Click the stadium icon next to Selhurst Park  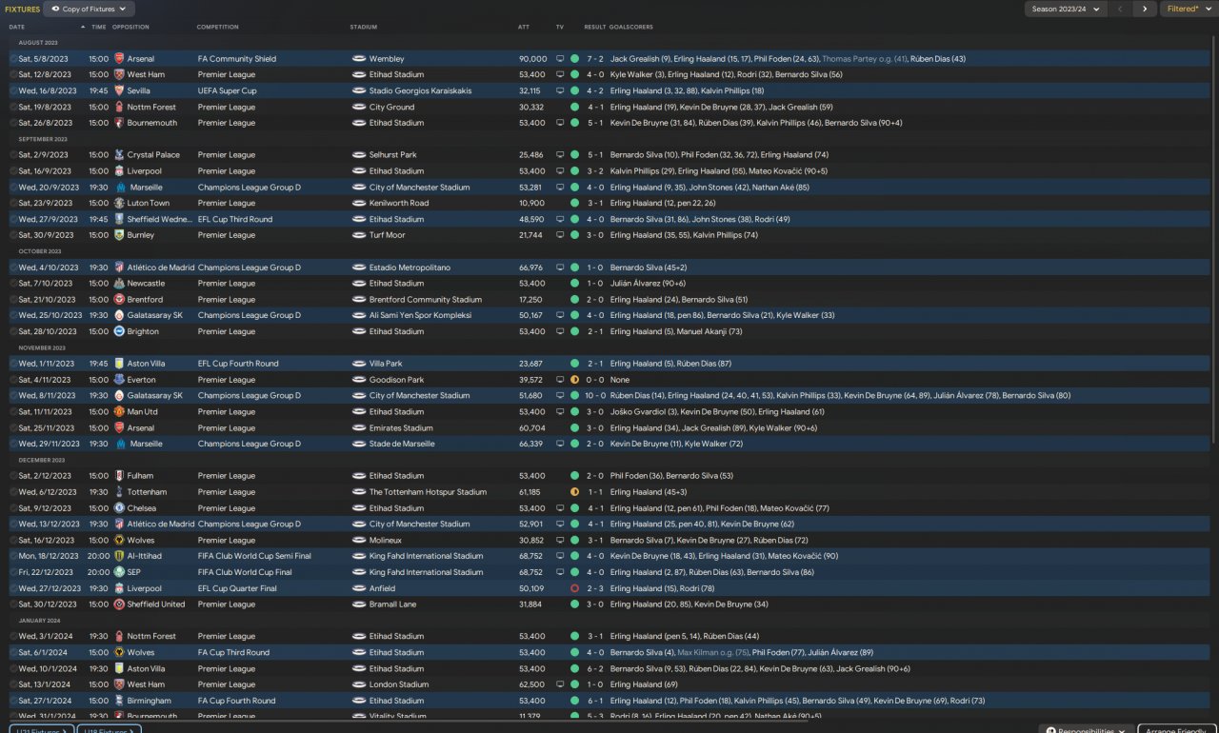click(359, 155)
